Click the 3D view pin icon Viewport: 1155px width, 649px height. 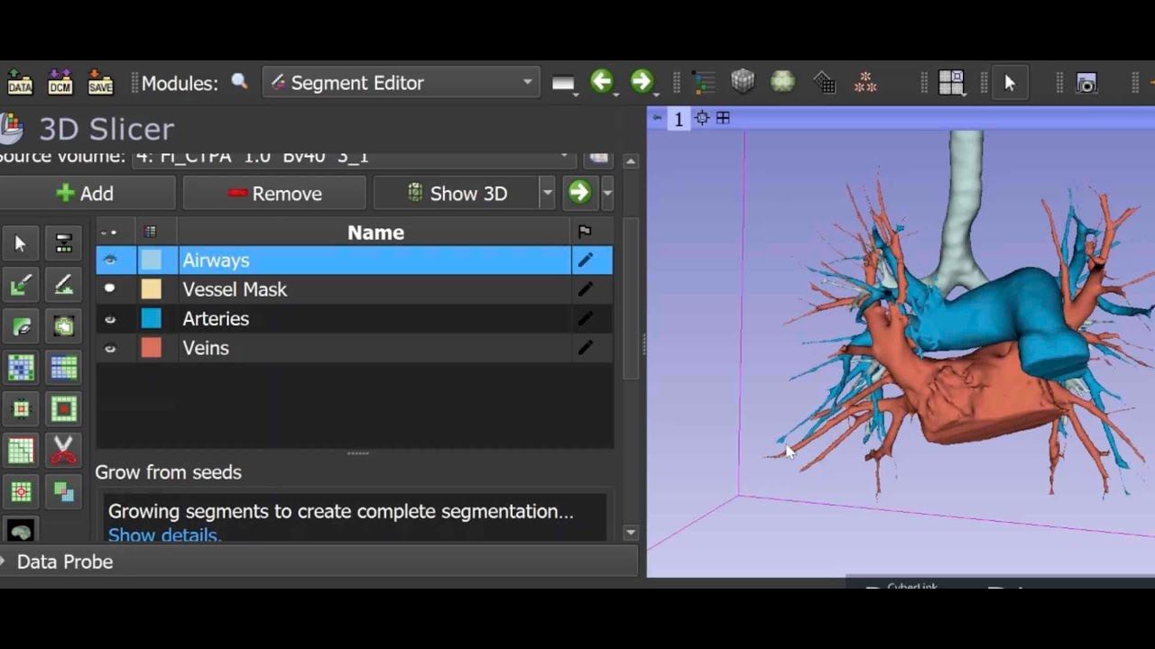coord(657,118)
